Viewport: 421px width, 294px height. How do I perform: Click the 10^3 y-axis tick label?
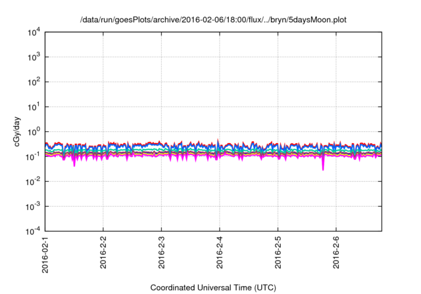tap(34, 57)
